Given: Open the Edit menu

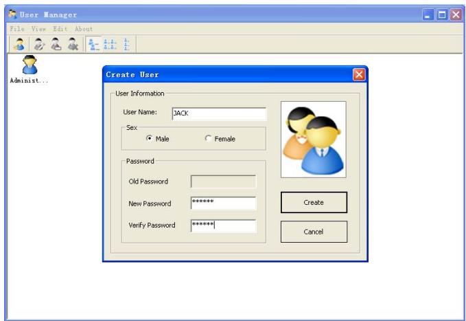Looking at the screenshot, I should coord(61,28).
